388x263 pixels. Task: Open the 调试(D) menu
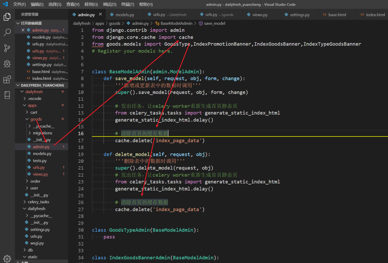pyautogui.click(x=110, y=4)
